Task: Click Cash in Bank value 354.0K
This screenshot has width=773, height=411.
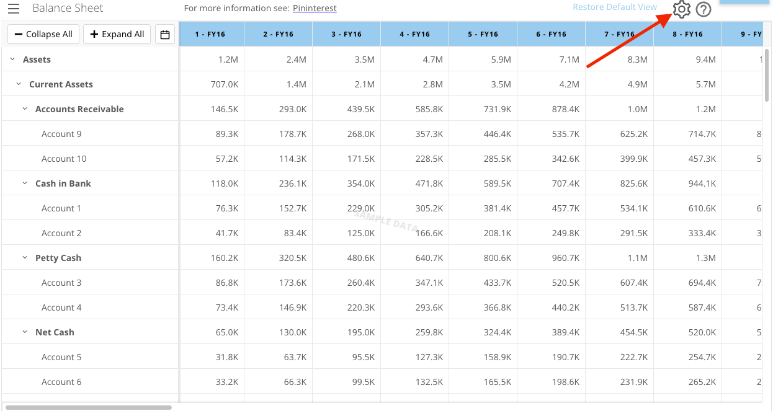Action: pos(361,183)
